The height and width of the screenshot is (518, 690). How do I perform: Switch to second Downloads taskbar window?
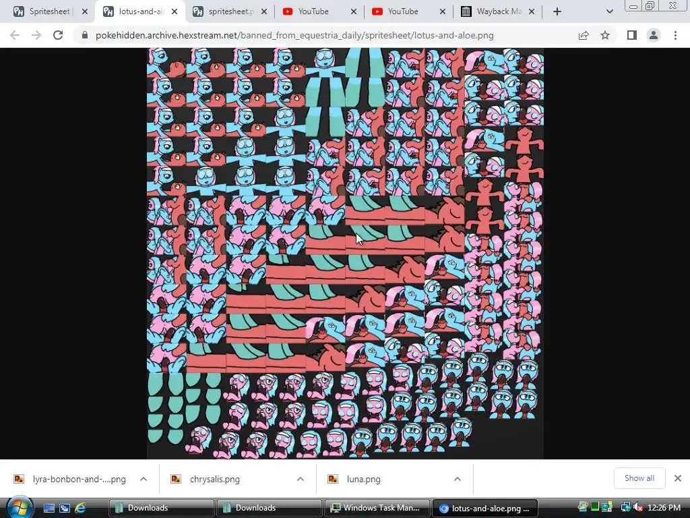[x=269, y=508]
